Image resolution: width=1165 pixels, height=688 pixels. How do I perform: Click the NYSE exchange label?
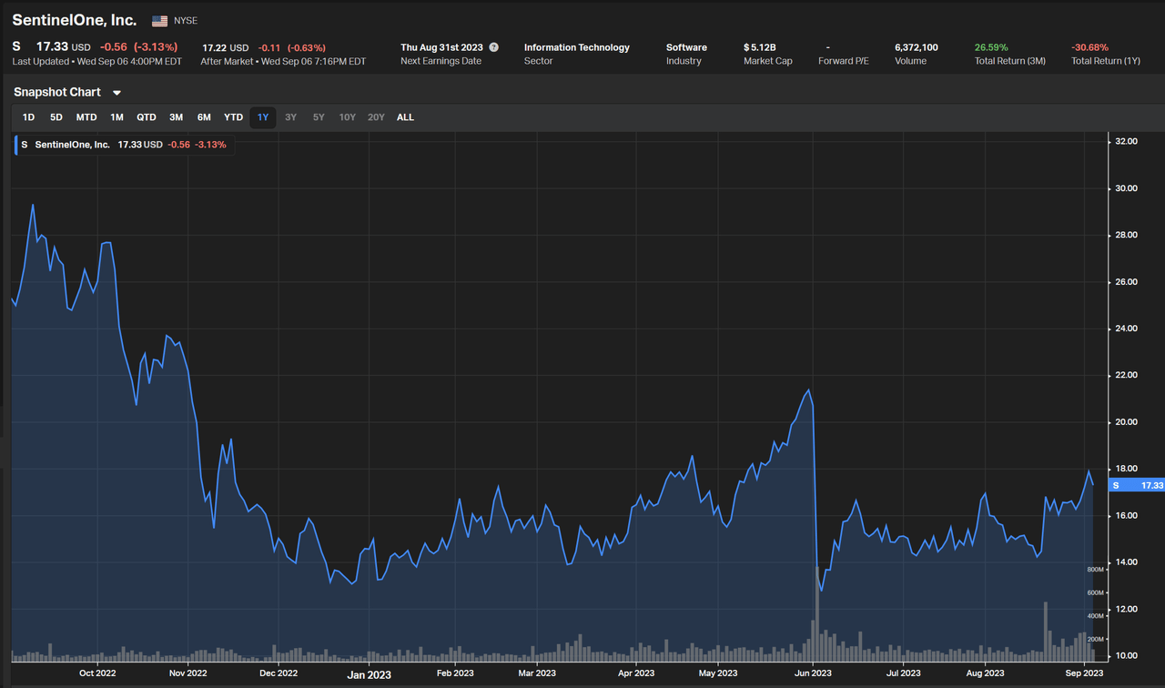(186, 21)
